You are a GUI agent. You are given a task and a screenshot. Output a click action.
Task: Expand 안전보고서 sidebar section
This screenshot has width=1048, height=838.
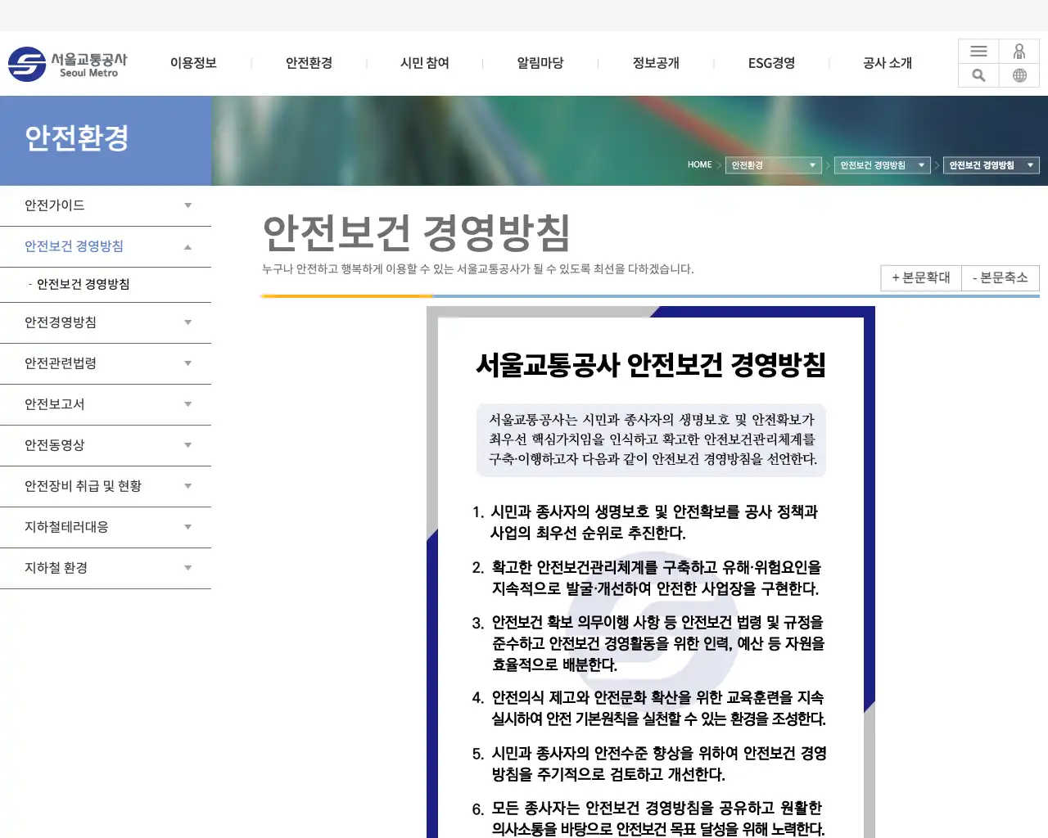coord(106,404)
